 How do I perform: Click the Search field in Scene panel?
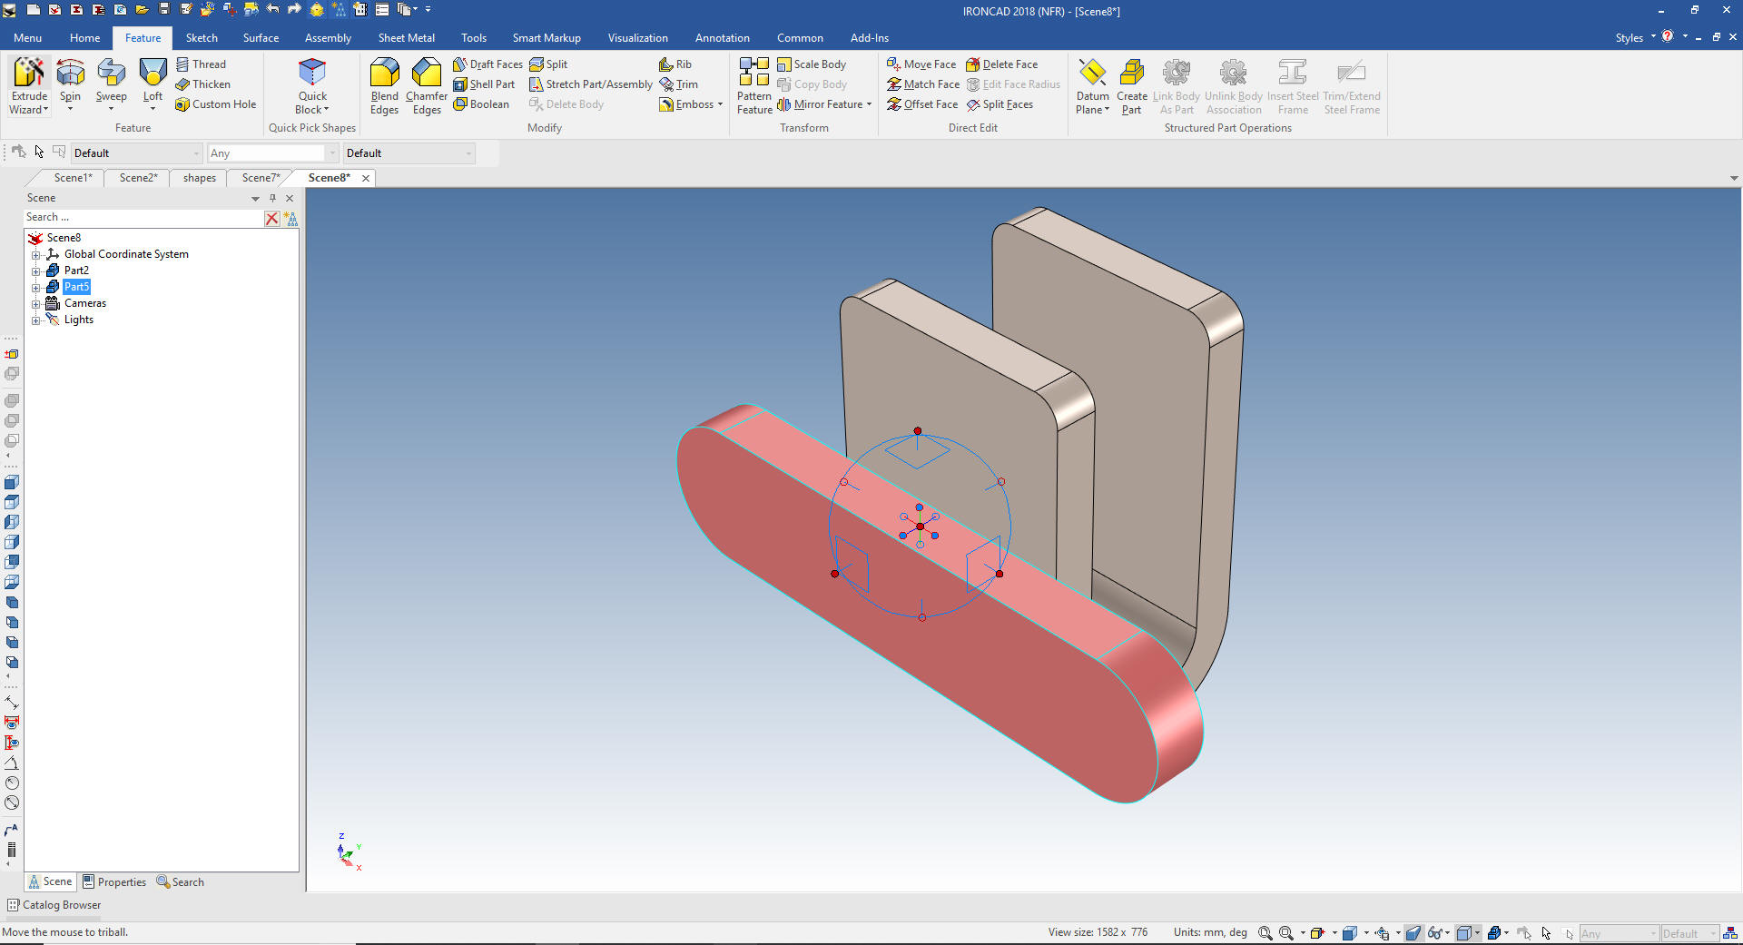pyautogui.click(x=141, y=218)
